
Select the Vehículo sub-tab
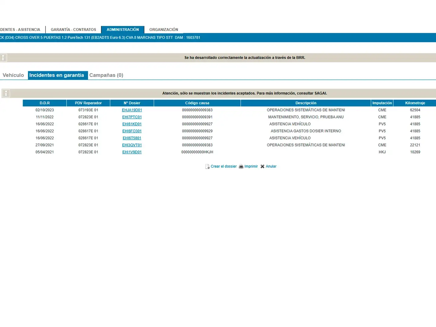tap(13, 75)
